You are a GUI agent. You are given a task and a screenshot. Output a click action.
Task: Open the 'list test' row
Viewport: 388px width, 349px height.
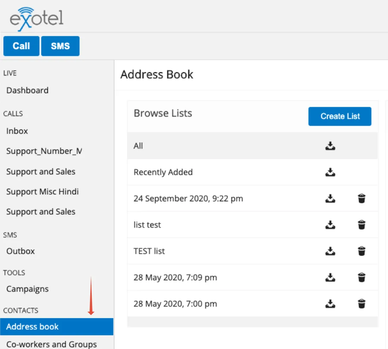(253, 225)
